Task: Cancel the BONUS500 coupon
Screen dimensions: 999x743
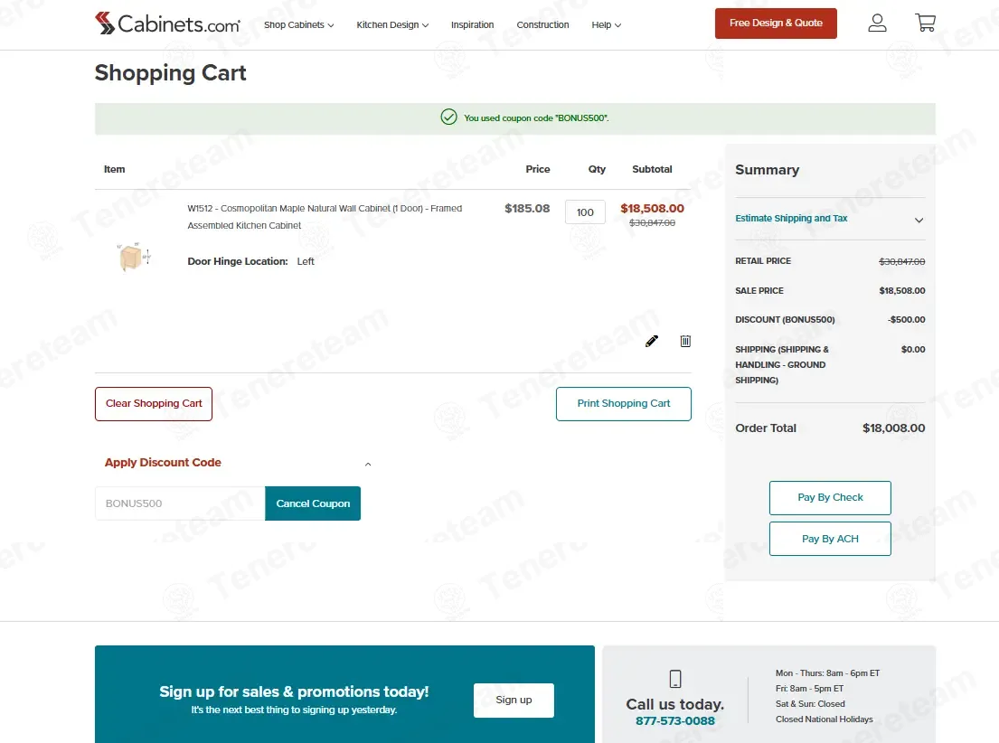Action: 313,503
